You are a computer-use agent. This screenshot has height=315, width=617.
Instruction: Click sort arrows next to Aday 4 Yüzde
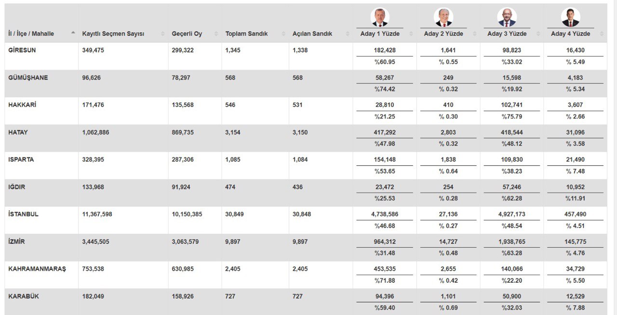pos(602,34)
